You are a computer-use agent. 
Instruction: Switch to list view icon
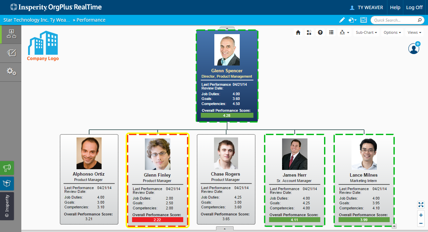331,33
